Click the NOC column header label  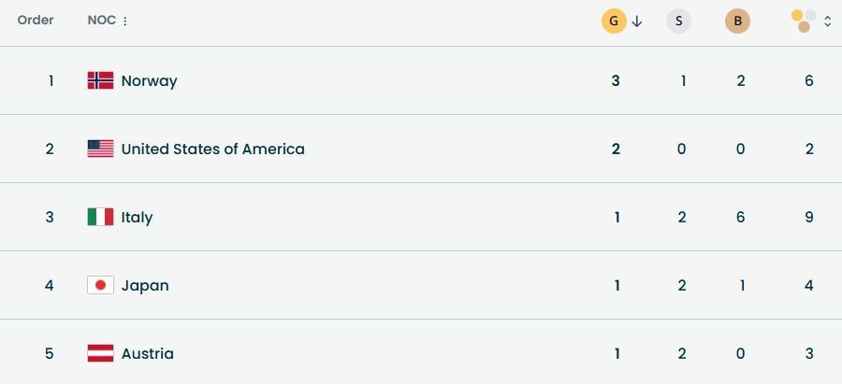pyautogui.click(x=101, y=21)
